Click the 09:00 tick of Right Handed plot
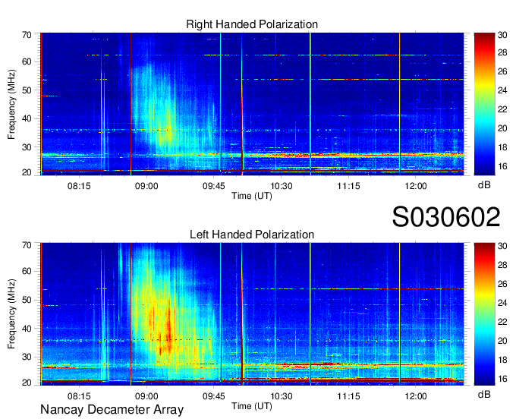The image size is (516, 419). [146, 186]
